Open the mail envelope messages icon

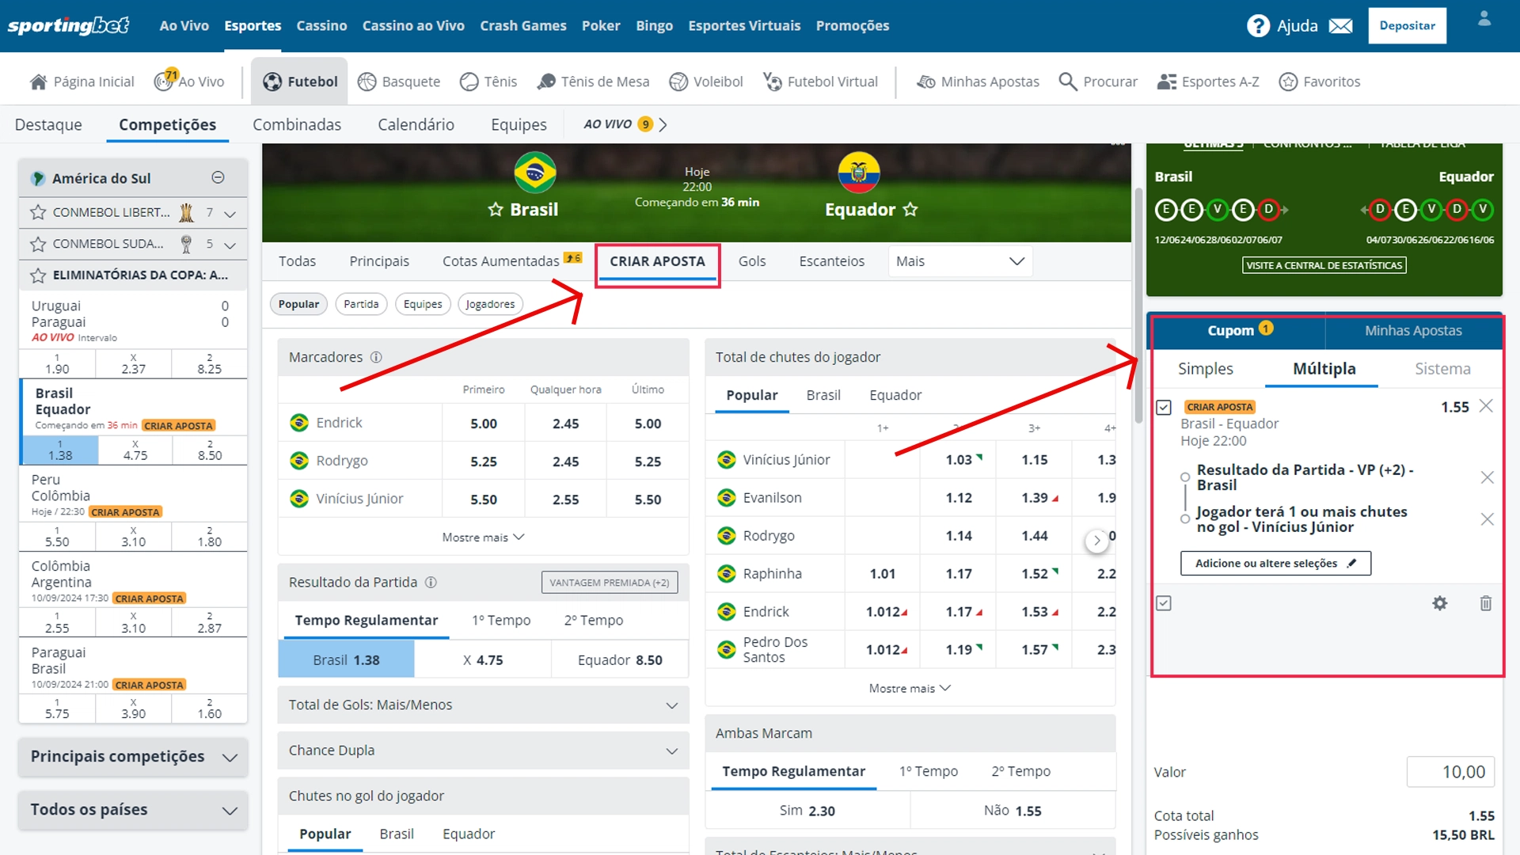coord(1340,26)
